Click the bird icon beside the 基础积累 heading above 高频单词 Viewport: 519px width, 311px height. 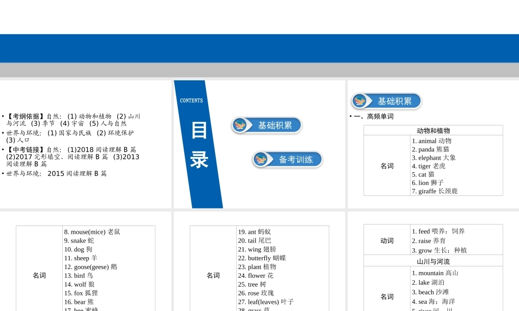pos(359,101)
